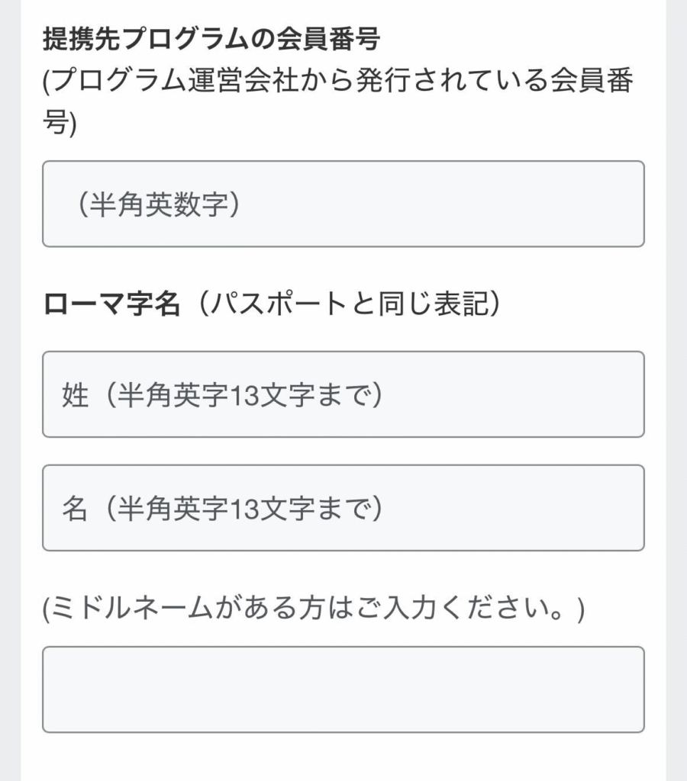Focus the 提携先プログラムの会員番号 input field

click(343, 204)
